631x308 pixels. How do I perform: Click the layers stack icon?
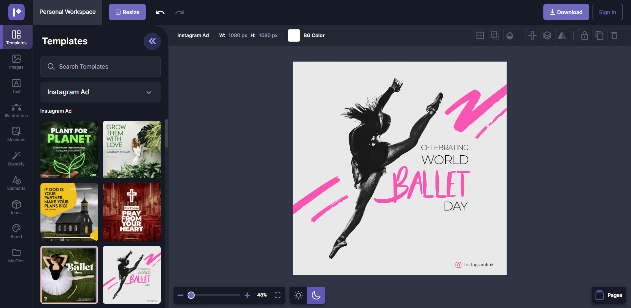(x=547, y=35)
